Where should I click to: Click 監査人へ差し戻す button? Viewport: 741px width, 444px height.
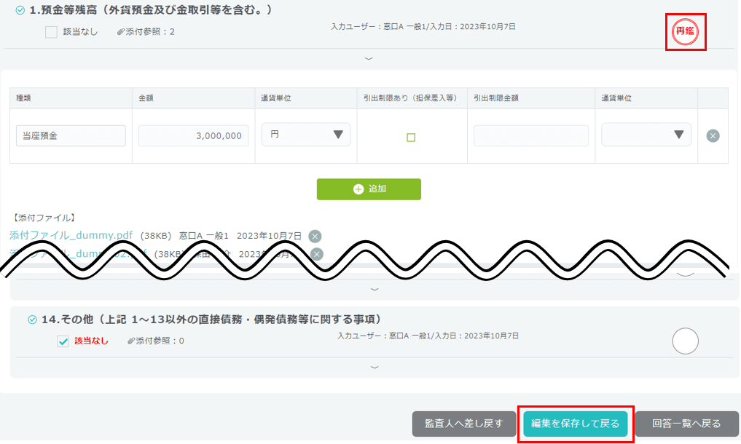tap(464, 424)
